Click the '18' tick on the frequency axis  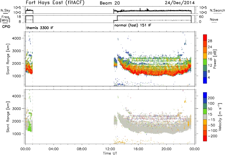pyautogui.click(x=19, y=17)
